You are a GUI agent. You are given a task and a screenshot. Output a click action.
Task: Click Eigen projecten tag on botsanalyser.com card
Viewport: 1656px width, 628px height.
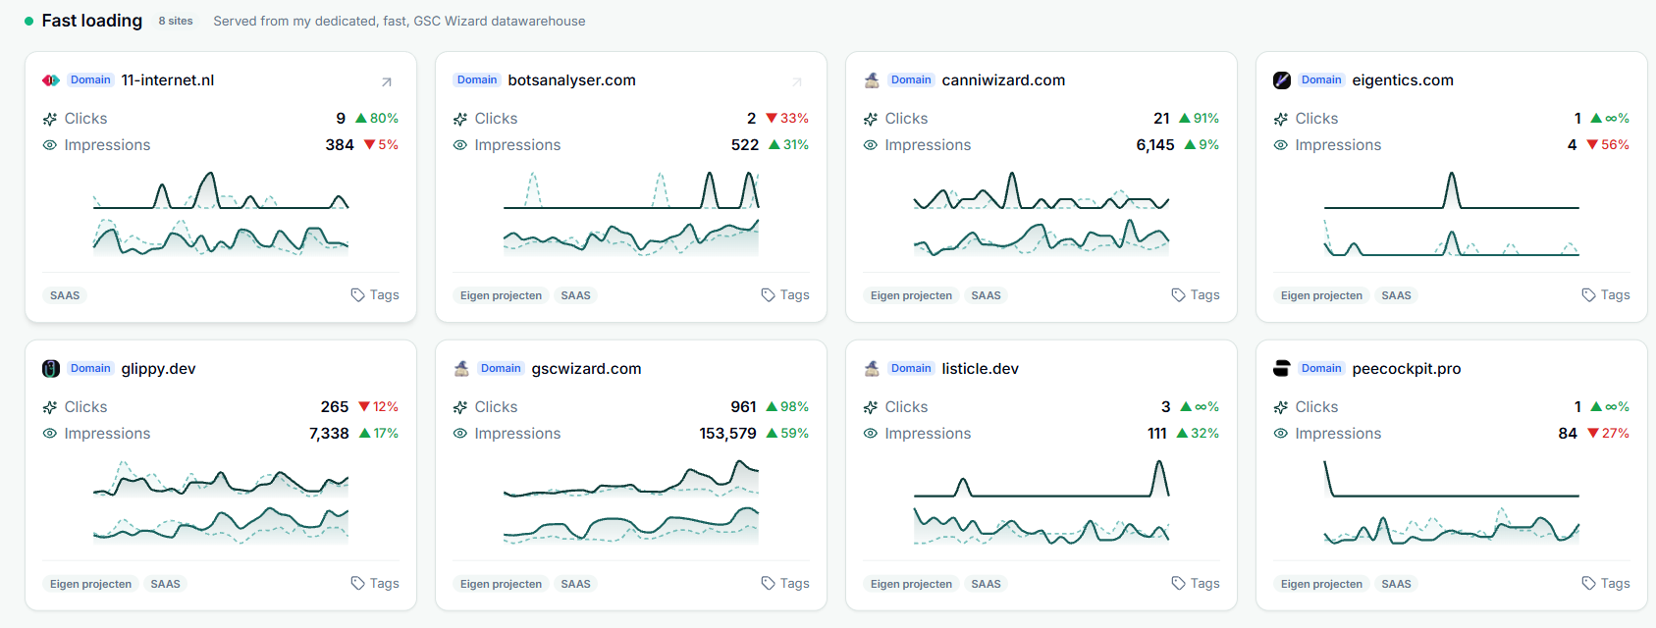[501, 295]
